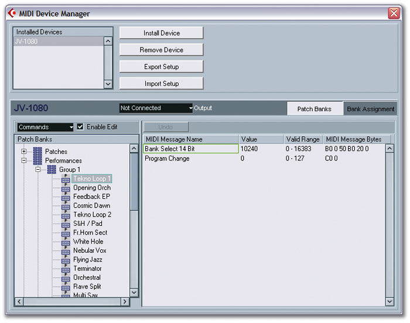
Task: Switch to the Patch Banks tab
Action: (315, 109)
